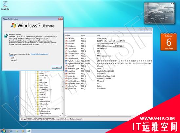The width and height of the screenshot is (180, 133).
Task: Expand the GRE_Initialize registry key
Action: [35, 104]
